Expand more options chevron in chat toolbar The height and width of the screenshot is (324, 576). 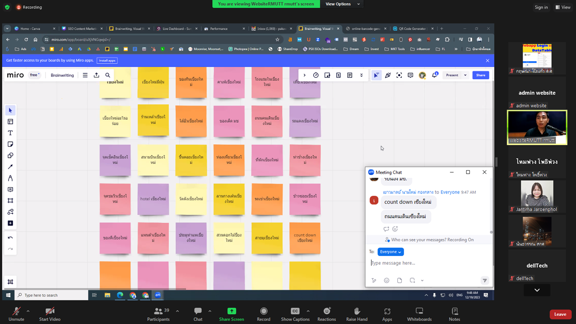pyautogui.click(x=422, y=280)
